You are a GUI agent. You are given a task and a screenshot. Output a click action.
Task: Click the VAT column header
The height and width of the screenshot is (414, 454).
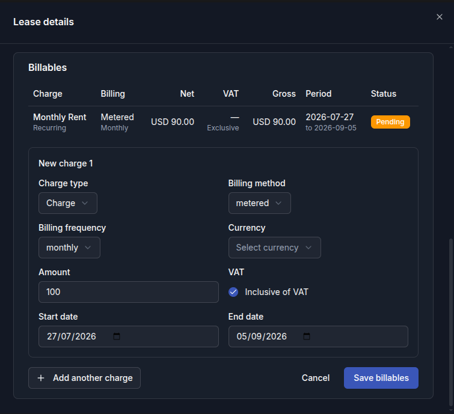231,94
